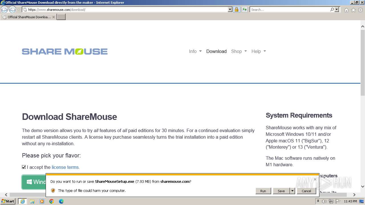Select the Official ShareMouse Download tab

[x=29, y=17]
